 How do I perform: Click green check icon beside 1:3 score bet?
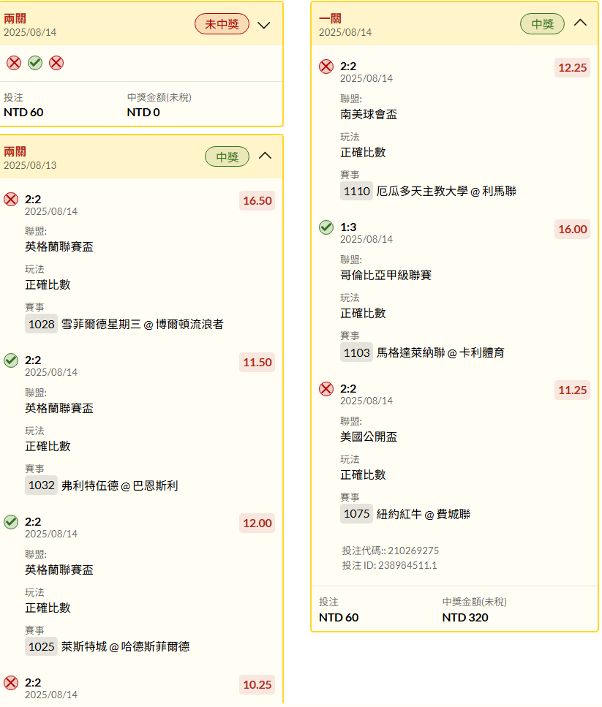(x=326, y=227)
